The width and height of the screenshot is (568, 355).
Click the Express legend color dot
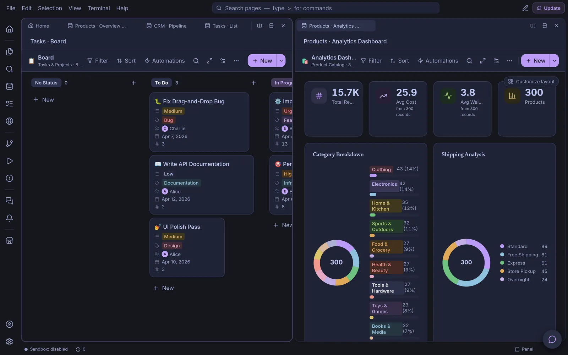point(502,263)
